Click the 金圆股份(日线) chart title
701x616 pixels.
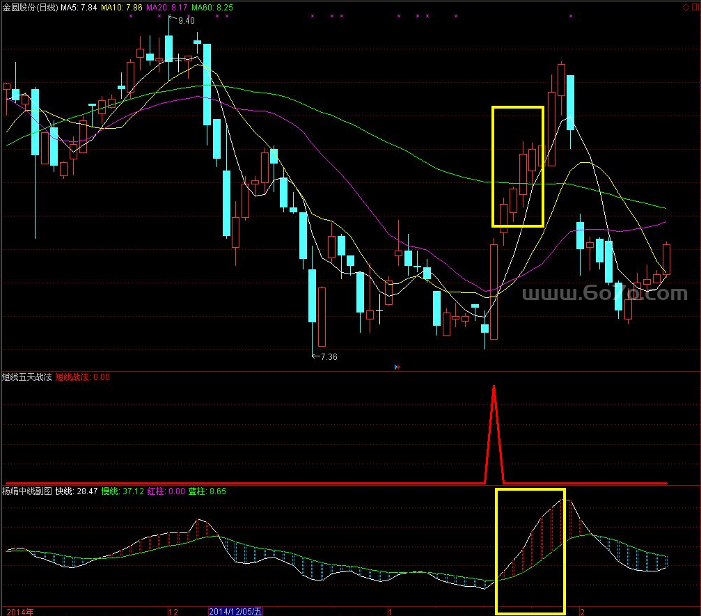click(x=30, y=7)
